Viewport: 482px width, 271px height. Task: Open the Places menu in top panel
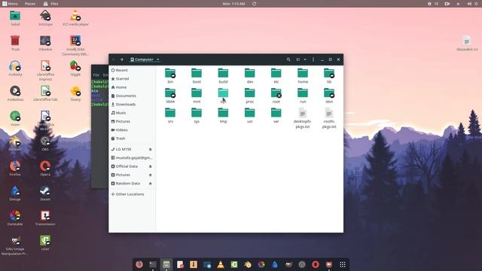tap(30, 4)
